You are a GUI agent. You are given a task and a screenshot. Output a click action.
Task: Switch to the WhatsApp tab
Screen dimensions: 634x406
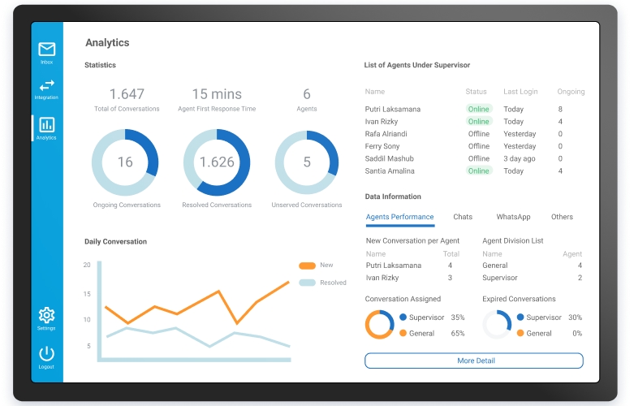point(513,217)
